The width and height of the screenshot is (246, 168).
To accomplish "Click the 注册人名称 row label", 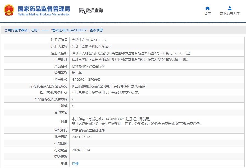I will [59, 47].
